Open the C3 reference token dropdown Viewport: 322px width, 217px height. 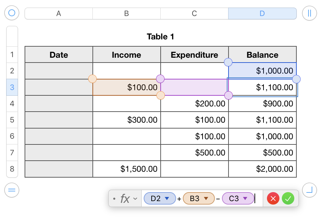point(245,198)
